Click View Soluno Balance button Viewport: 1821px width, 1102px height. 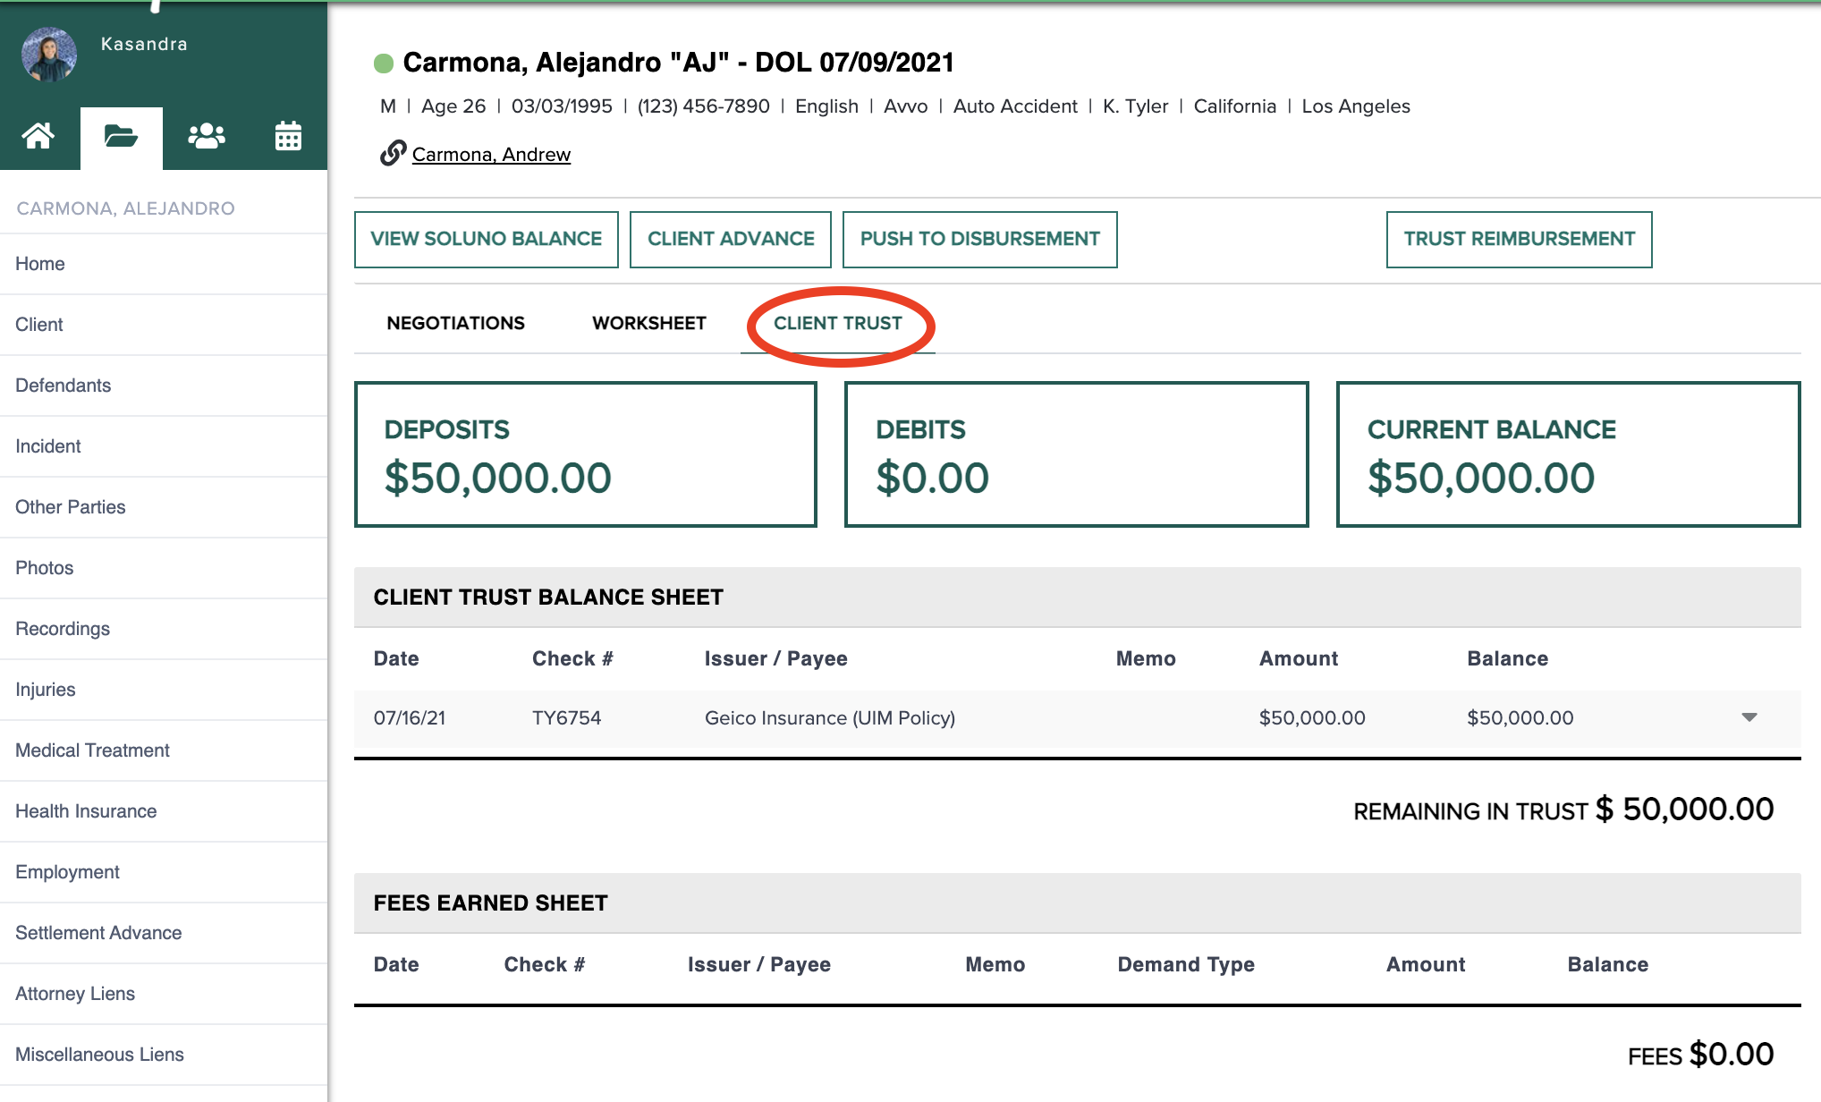tap(486, 239)
